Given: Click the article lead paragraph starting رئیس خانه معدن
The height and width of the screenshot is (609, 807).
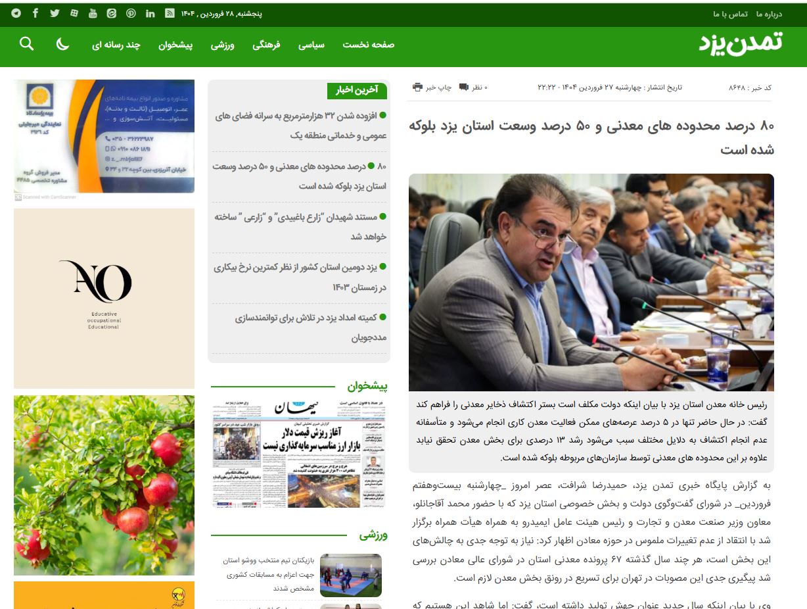Looking at the screenshot, I should [591, 431].
